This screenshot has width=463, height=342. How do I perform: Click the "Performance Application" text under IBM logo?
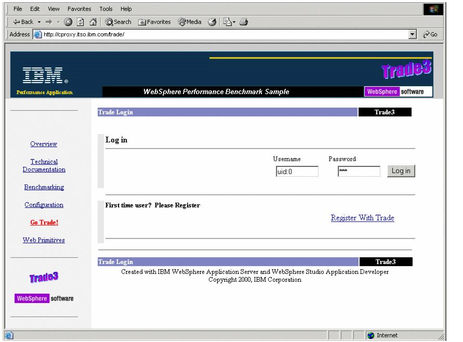click(x=44, y=93)
